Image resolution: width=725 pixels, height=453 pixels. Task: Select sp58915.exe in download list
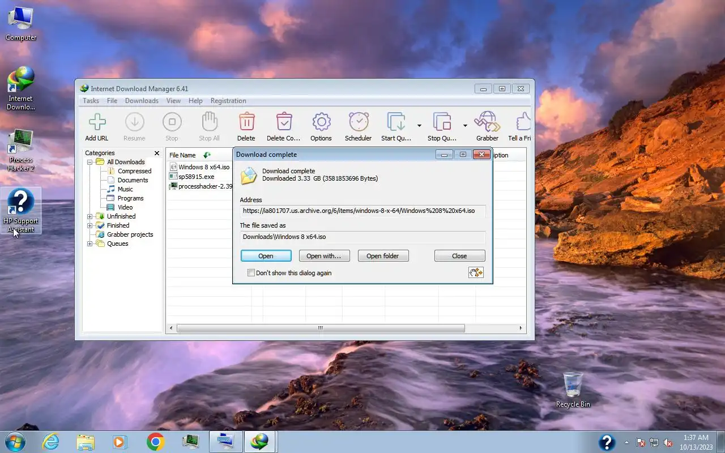coord(193,177)
